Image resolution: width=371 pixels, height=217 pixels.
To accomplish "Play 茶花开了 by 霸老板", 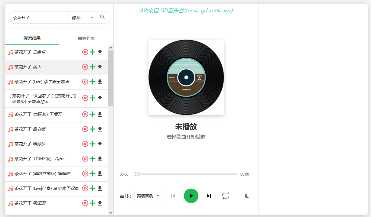I will tap(85, 129).
